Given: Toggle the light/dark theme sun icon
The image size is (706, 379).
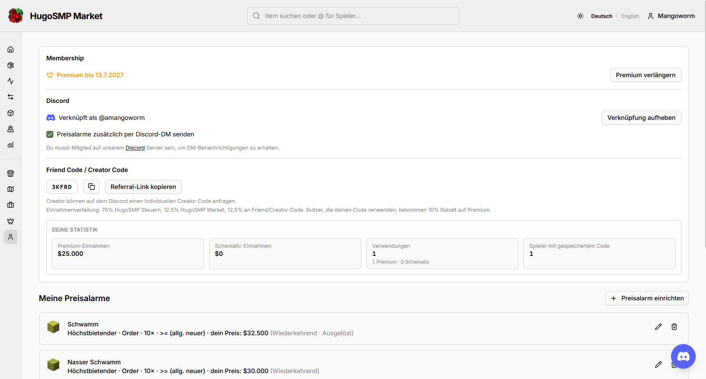Looking at the screenshot, I should (580, 16).
